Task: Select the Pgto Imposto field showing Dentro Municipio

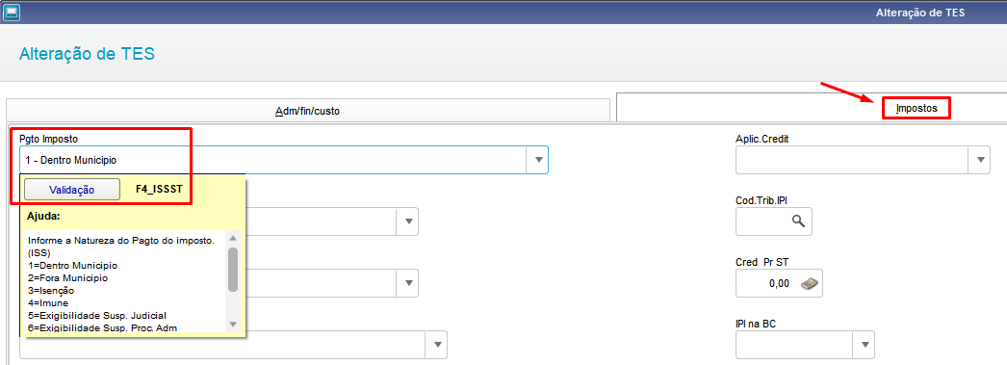Action: pos(284,160)
